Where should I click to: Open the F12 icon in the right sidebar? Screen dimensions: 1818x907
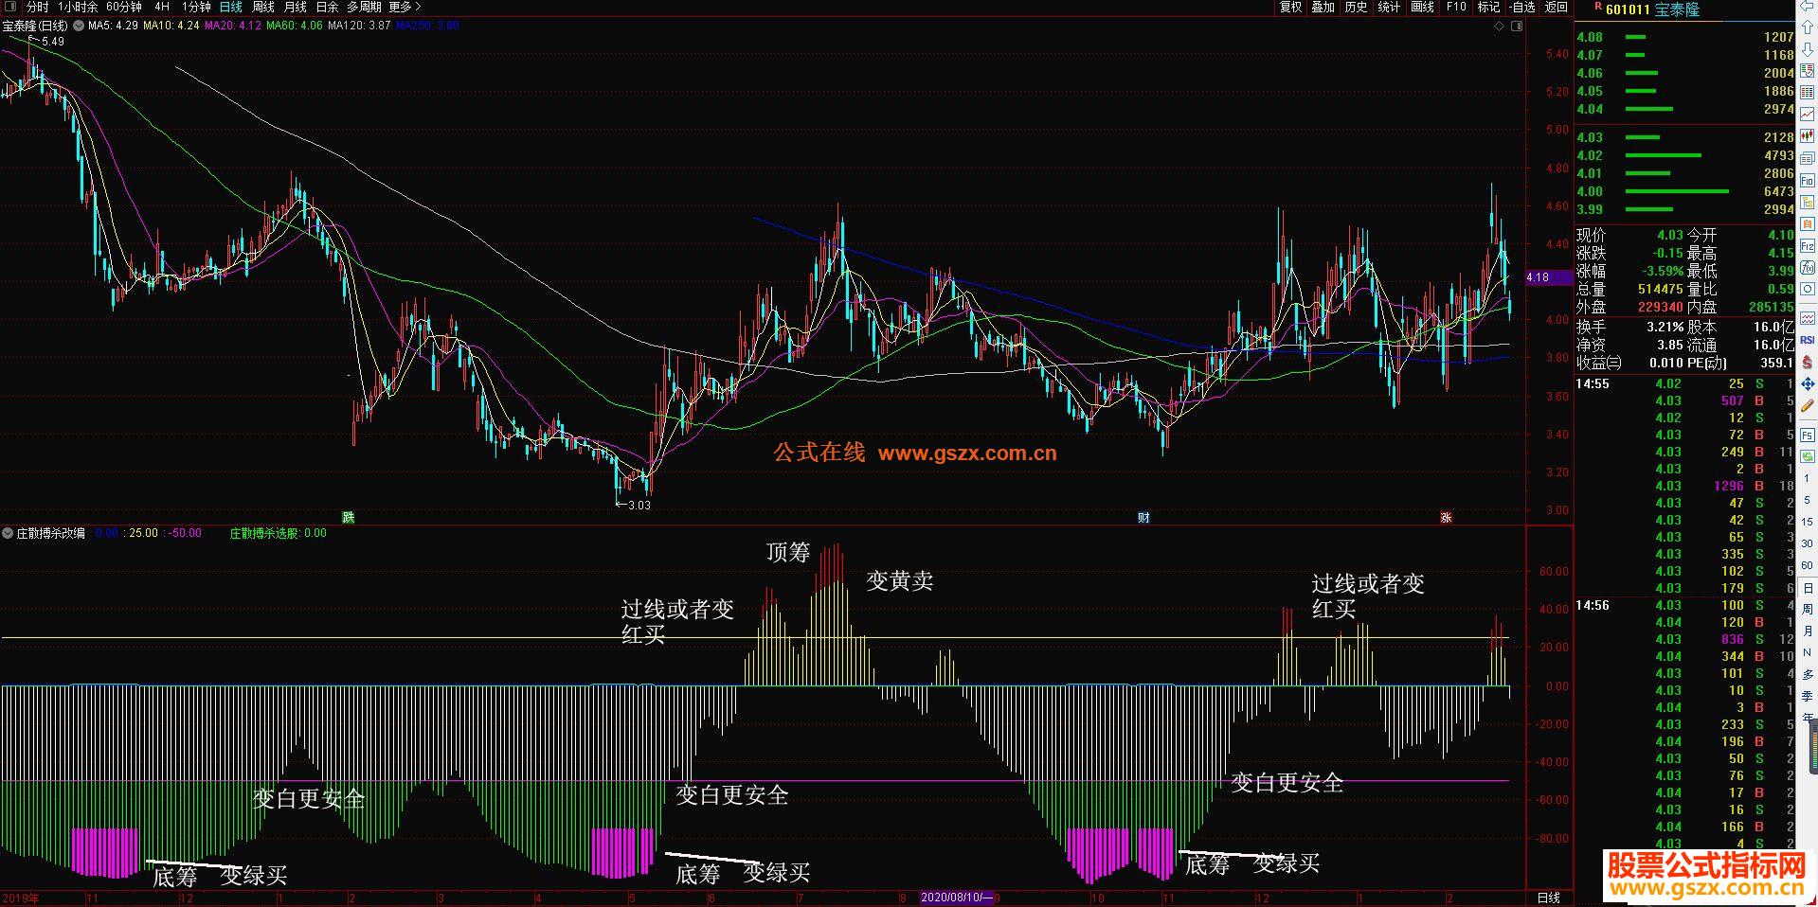[x=1808, y=245]
